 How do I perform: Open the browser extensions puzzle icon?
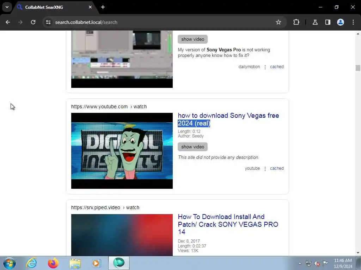coord(296,22)
